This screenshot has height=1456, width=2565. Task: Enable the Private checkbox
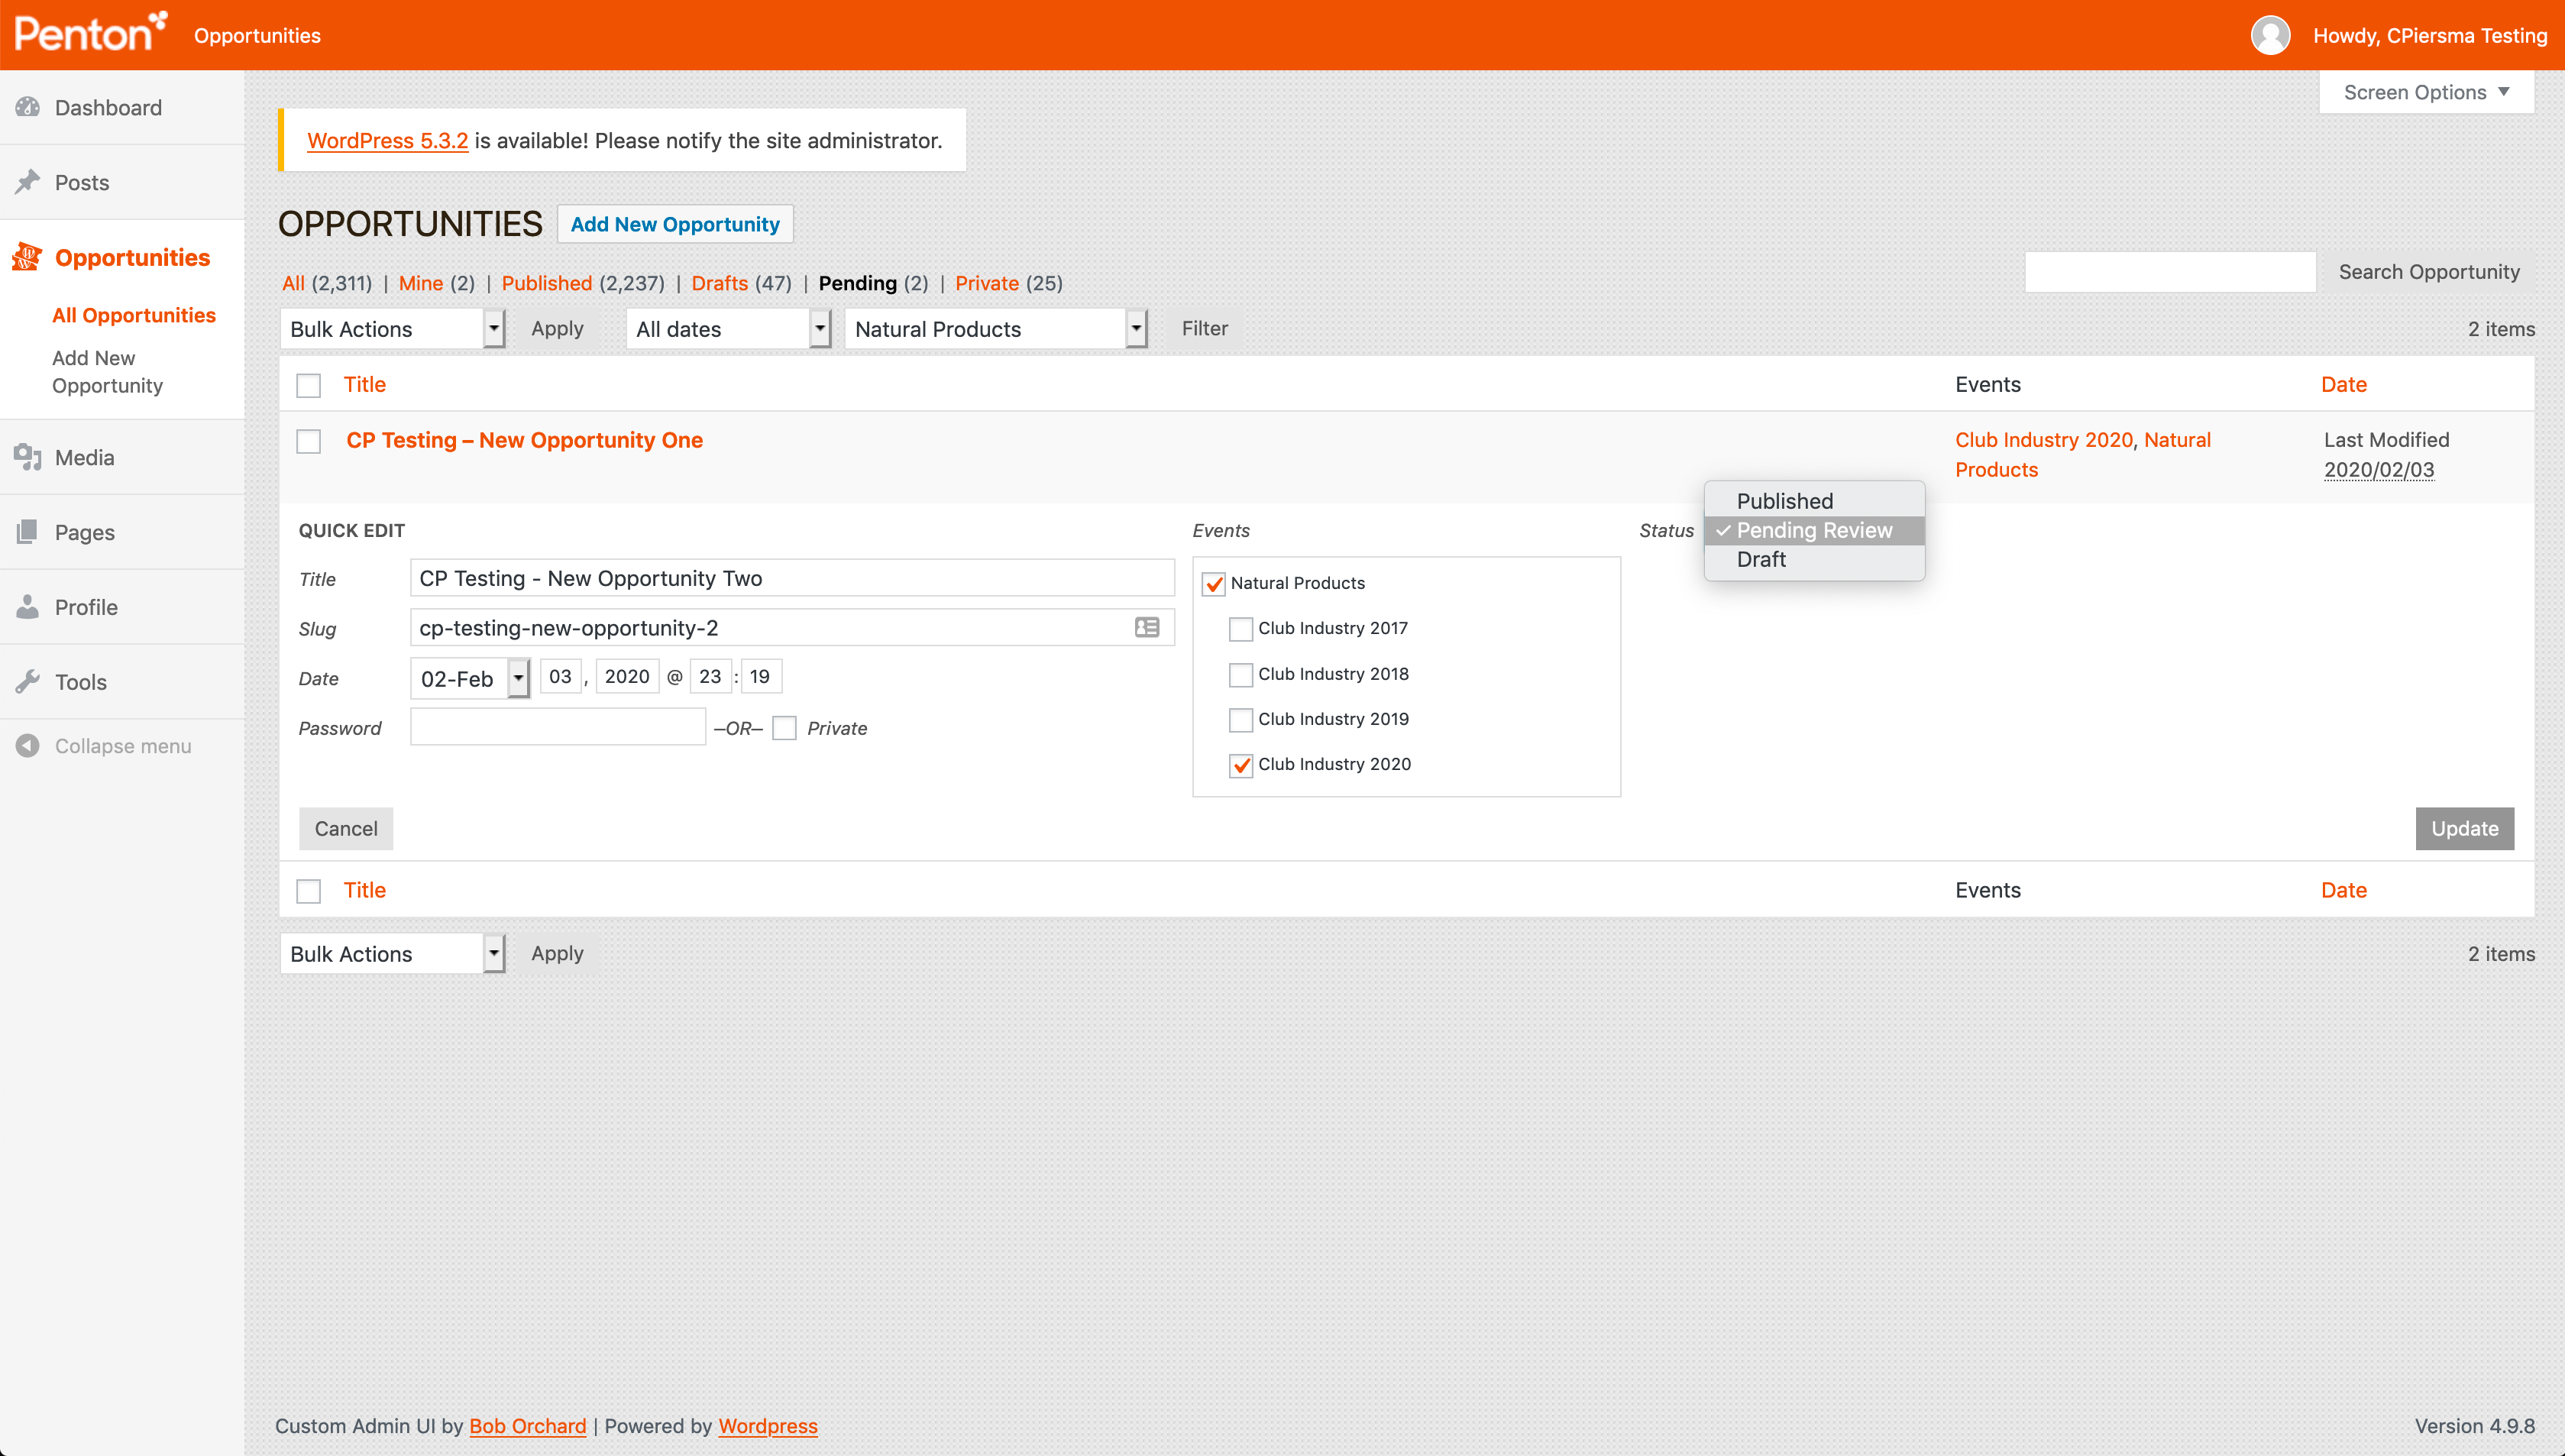(784, 728)
